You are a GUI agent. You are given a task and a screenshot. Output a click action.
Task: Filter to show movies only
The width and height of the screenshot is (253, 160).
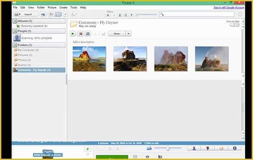[126, 15]
